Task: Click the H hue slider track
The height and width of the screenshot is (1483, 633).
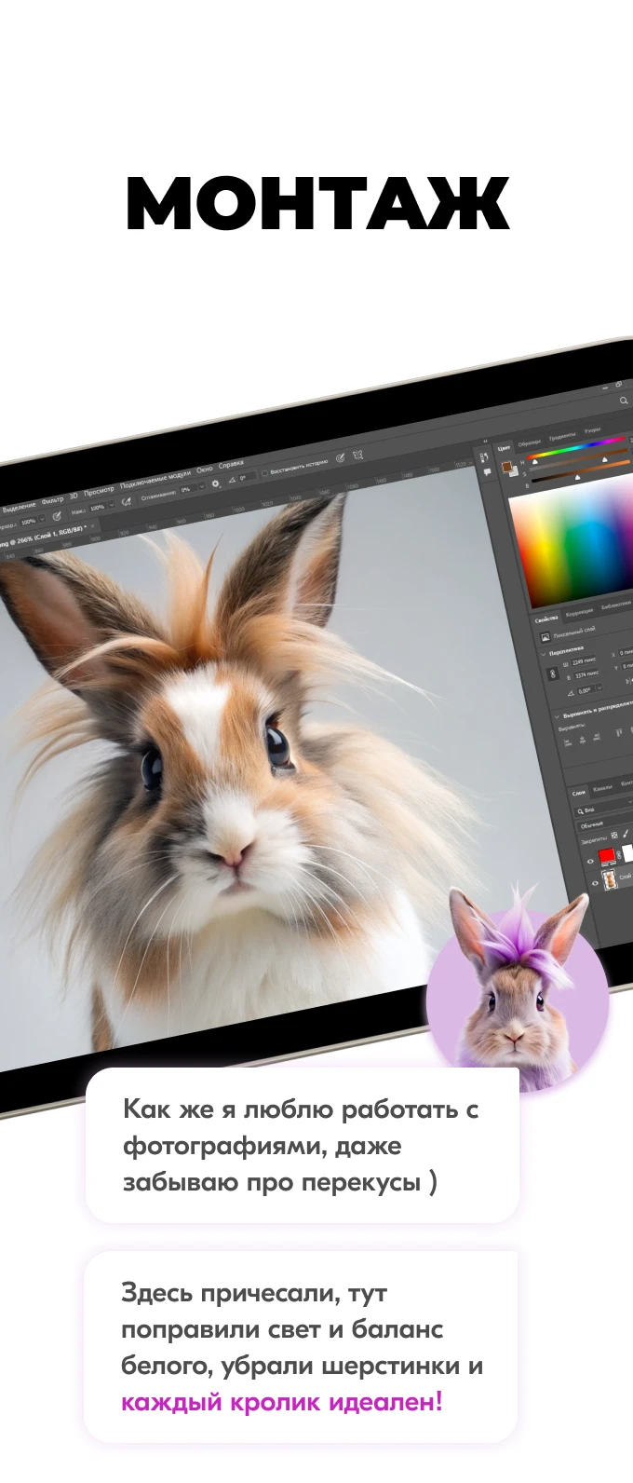Action: coord(575,446)
